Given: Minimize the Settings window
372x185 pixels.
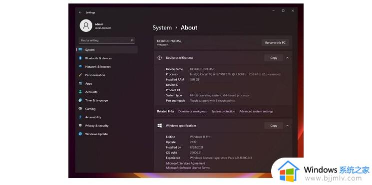Looking at the screenshot, I should pos(274,10).
